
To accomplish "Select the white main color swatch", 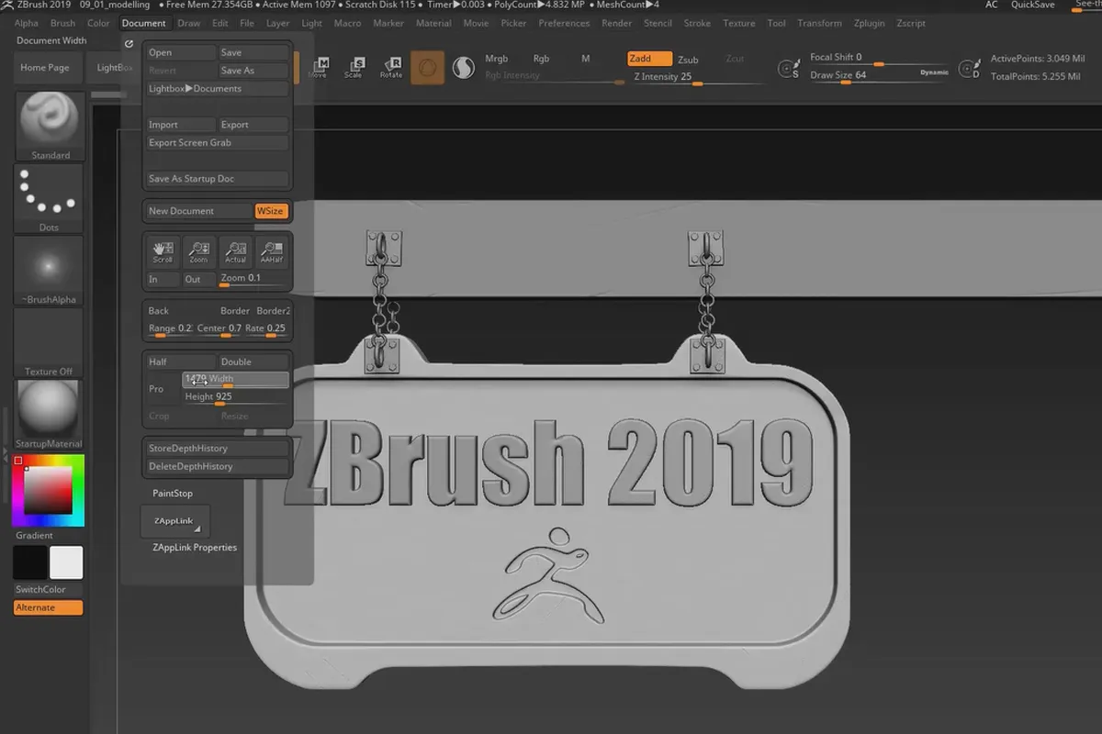I will (66, 562).
